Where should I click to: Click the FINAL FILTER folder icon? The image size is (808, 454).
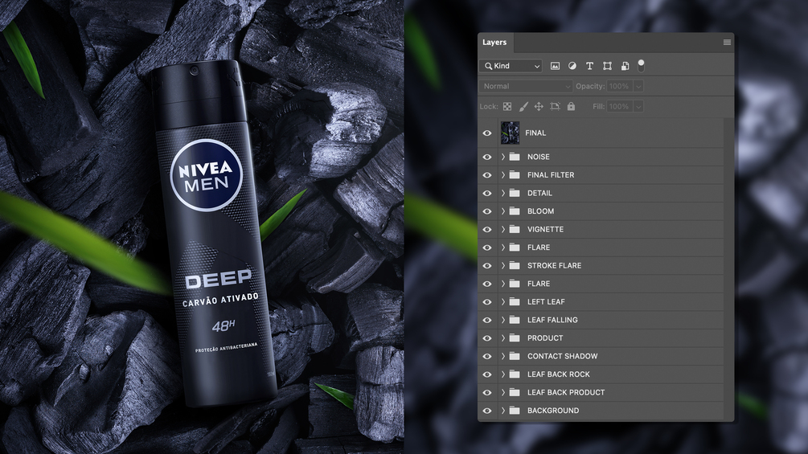click(x=515, y=175)
